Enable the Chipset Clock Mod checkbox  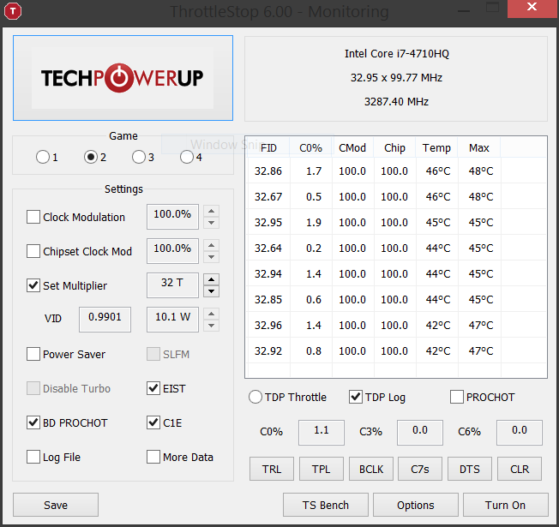33,251
